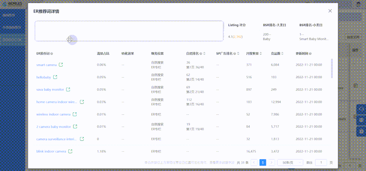Screen dimensions: 366x171
Task: Open external link icon beside smart camera
Action: coord(61,65)
